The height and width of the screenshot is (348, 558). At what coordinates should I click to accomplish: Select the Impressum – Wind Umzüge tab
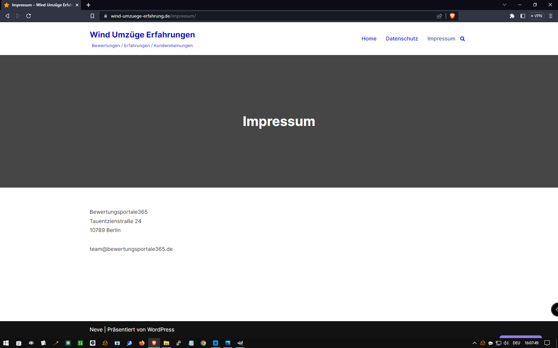pyautogui.click(x=42, y=5)
